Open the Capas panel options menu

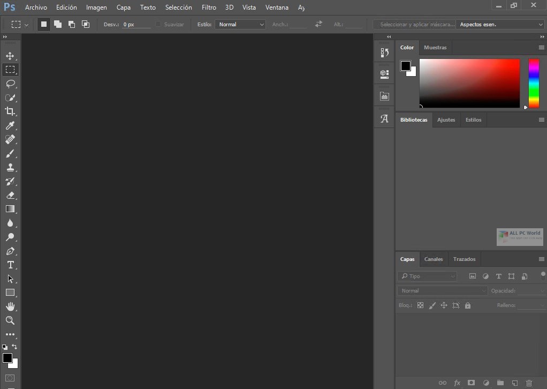[542, 259]
